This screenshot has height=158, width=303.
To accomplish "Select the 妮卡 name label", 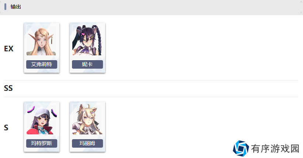I will pos(87,64).
